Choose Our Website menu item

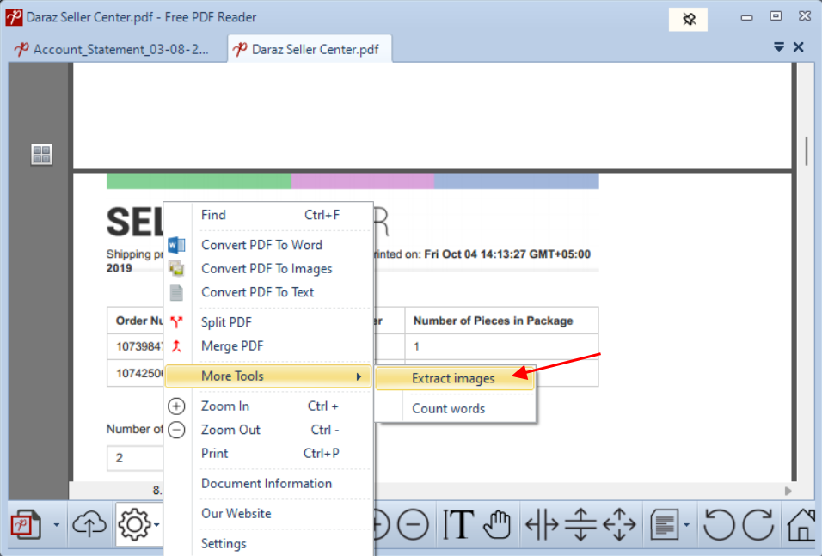tap(268, 514)
